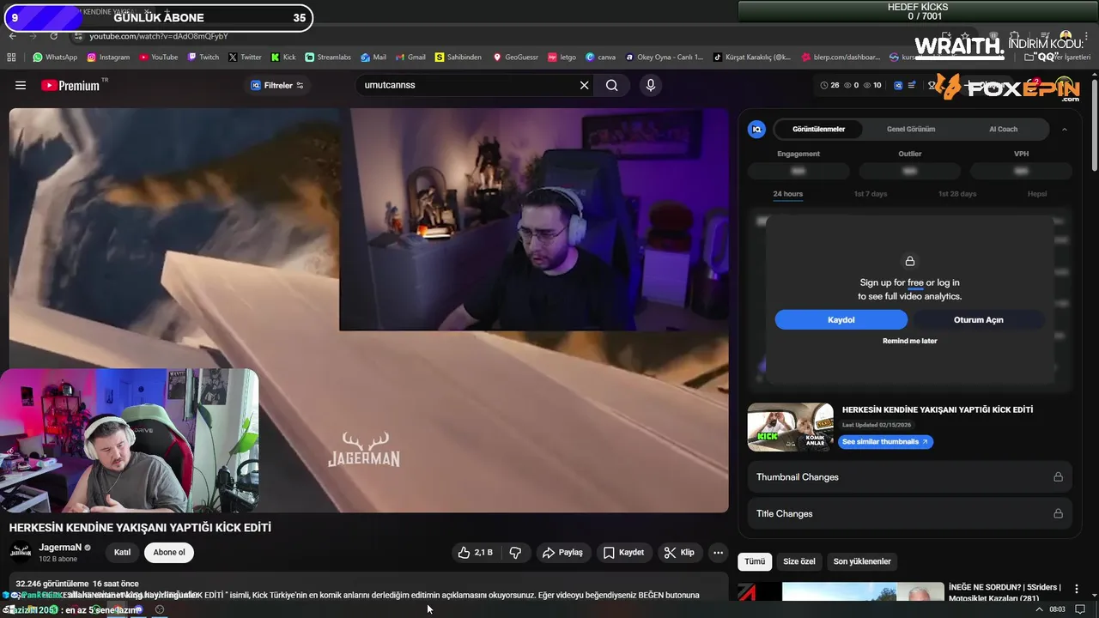Start voice search with microphone icon
Viewport: 1099px width, 618px height.
[x=650, y=85]
